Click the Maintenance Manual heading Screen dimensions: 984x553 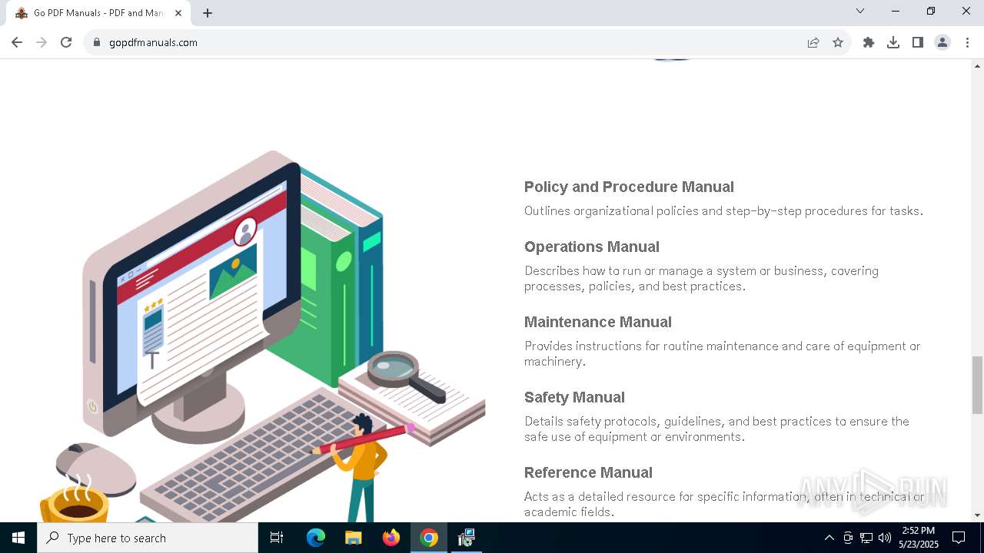coord(598,322)
